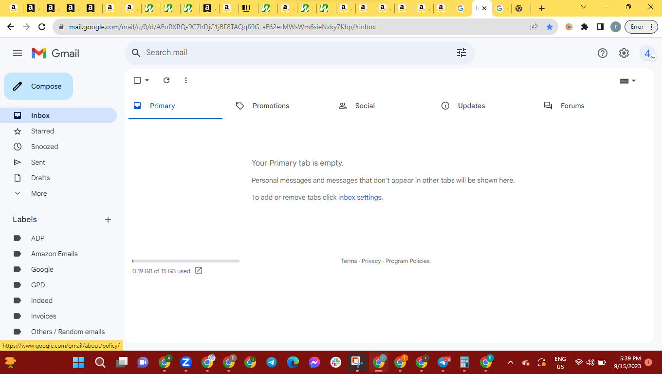Image resolution: width=662 pixels, height=374 pixels.
Task: Open storage details external link icon
Action: point(199,270)
